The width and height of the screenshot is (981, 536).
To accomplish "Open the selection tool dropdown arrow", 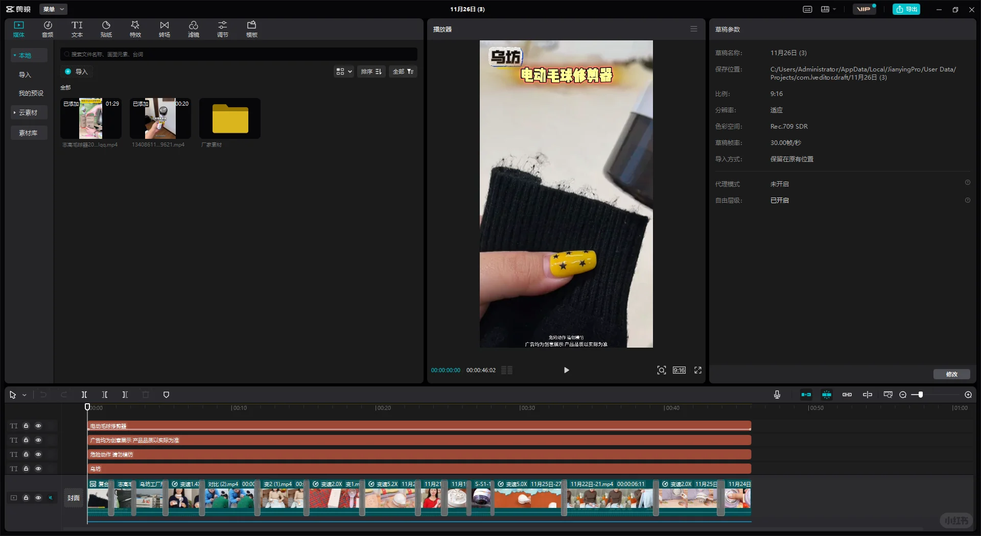I will pyautogui.click(x=24, y=395).
